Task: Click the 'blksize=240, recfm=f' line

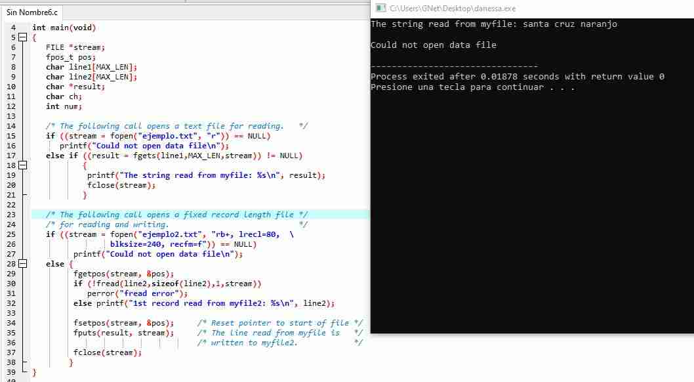Action: [x=183, y=244]
